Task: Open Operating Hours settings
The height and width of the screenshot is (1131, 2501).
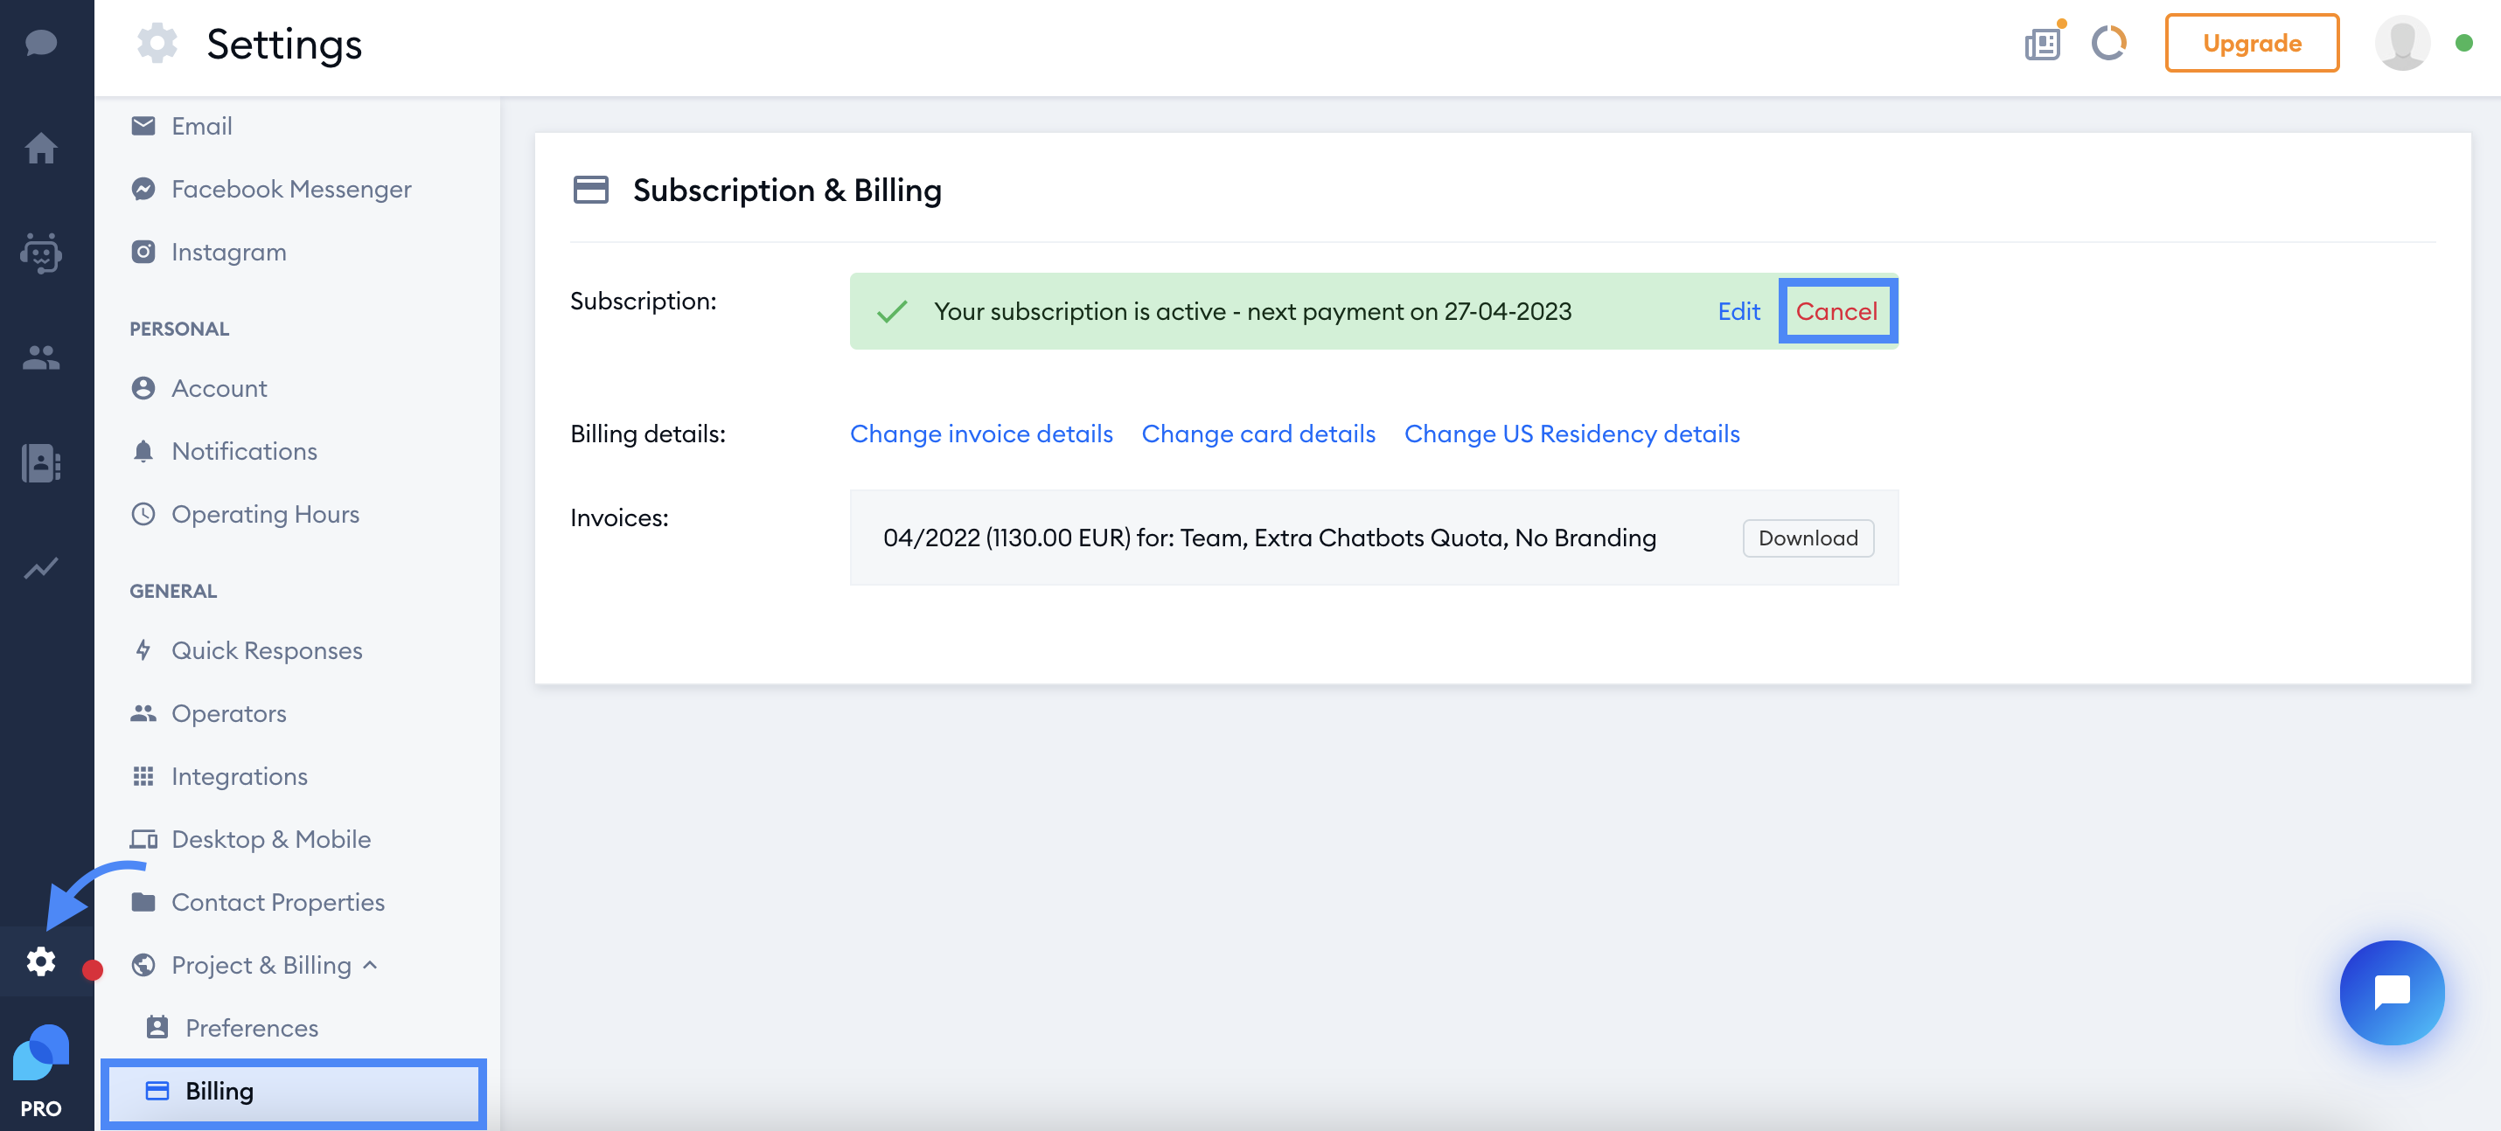Action: pos(246,514)
